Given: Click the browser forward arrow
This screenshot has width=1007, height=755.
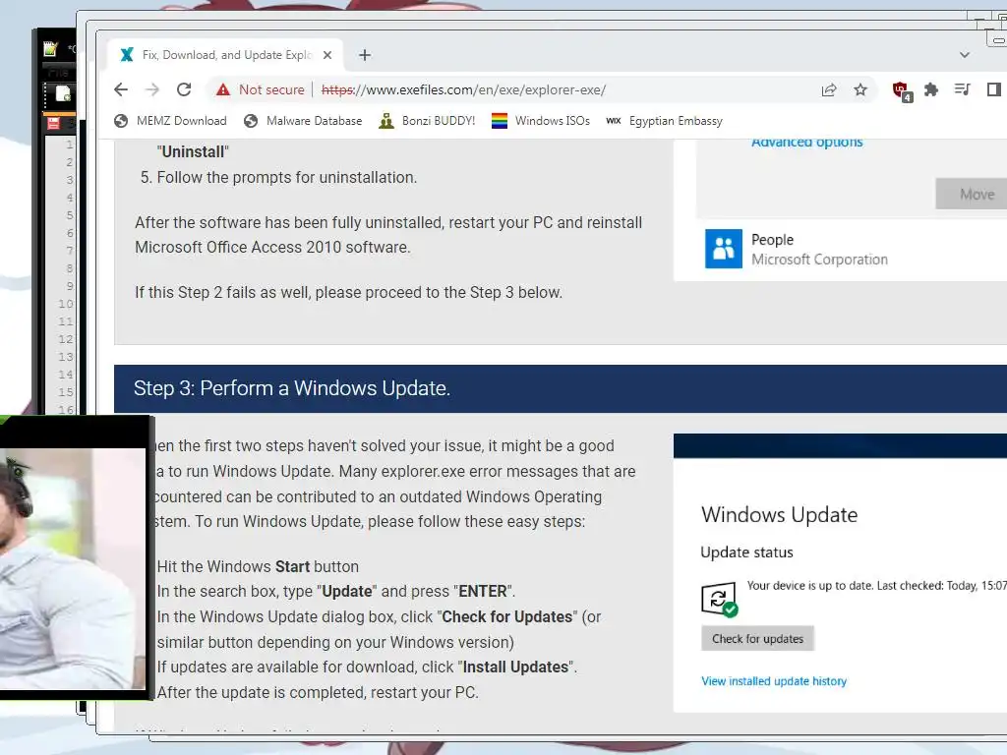Looking at the screenshot, I should click(152, 89).
